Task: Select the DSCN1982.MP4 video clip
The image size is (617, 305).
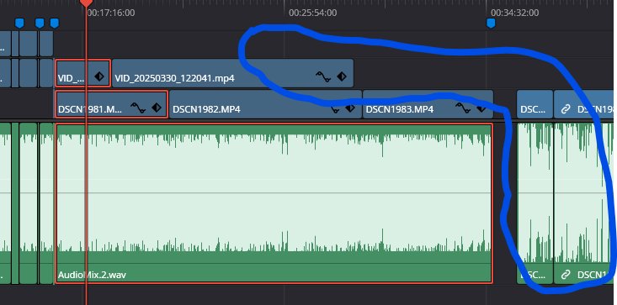Action: [266, 104]
